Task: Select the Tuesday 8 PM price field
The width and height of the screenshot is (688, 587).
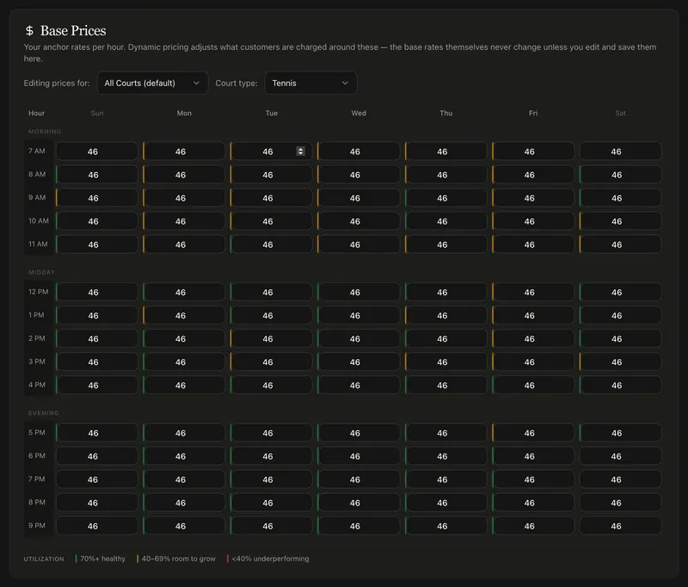Action: coord(271,503)
